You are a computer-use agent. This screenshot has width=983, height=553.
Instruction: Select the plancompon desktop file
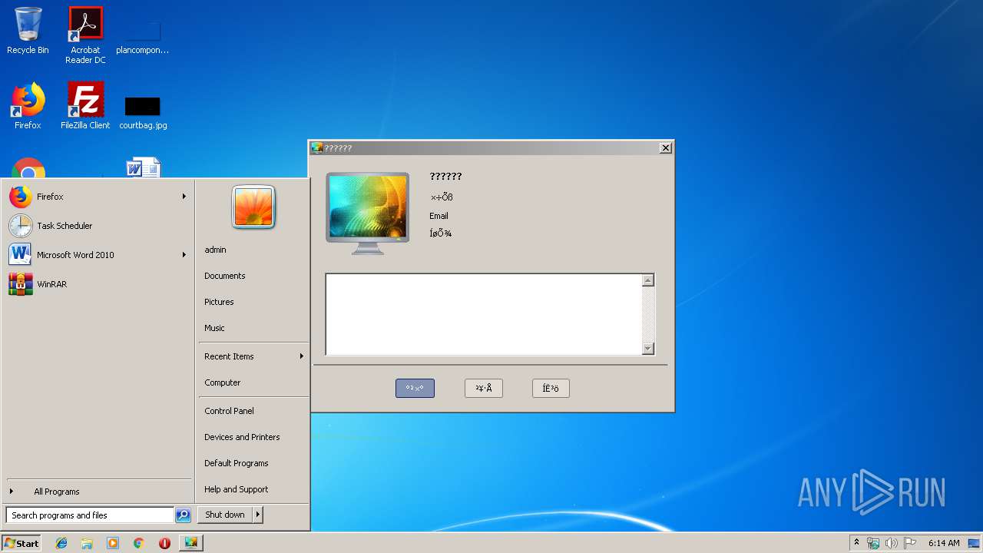(142, 38)
